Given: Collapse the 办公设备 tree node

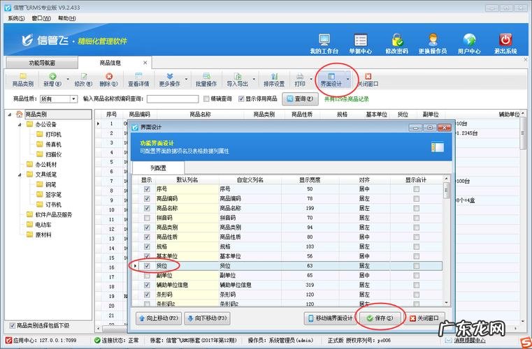Looking at the screenshot, I should (x=20, y=124).
